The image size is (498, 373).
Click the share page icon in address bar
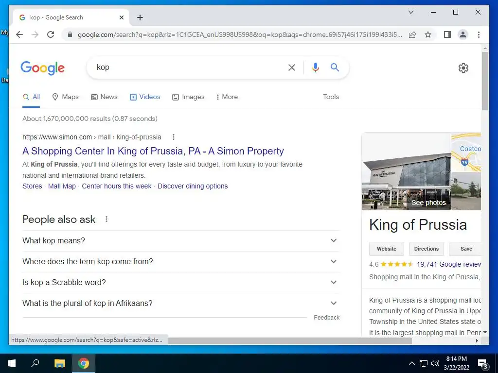[412, 34]
